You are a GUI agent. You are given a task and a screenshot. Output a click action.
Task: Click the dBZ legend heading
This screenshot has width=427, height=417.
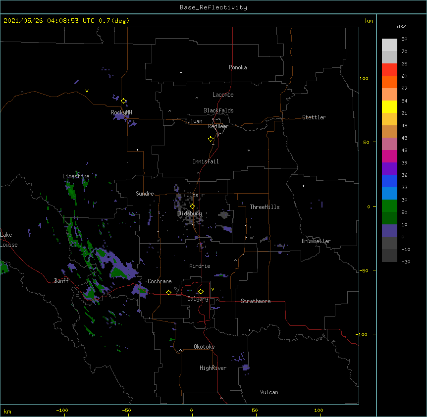pyautogui.click(x=401, y=27)
